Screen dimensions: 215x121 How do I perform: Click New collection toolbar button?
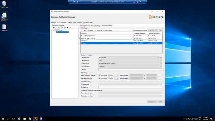[x=84, y=30]
